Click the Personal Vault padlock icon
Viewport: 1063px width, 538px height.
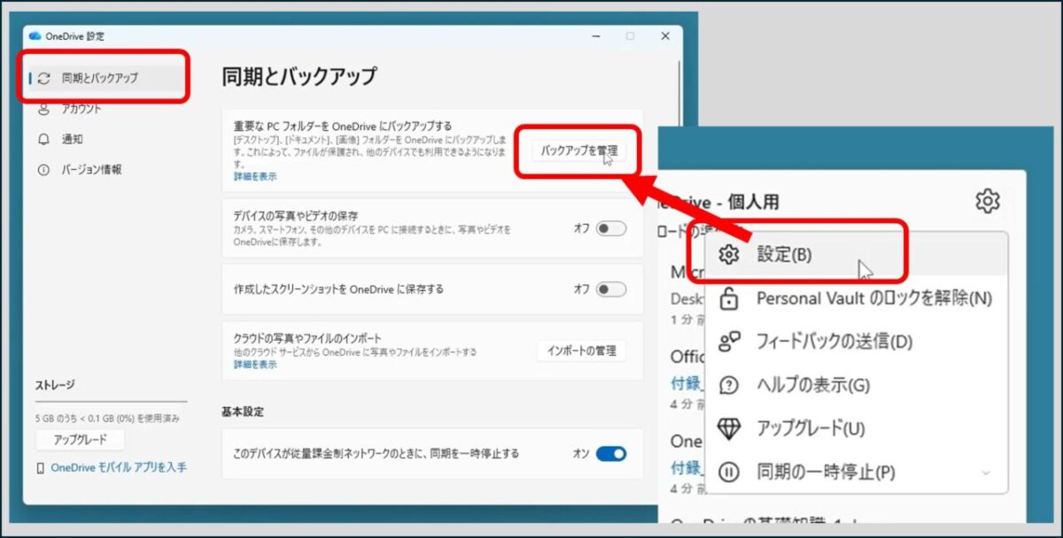[728, 298]
